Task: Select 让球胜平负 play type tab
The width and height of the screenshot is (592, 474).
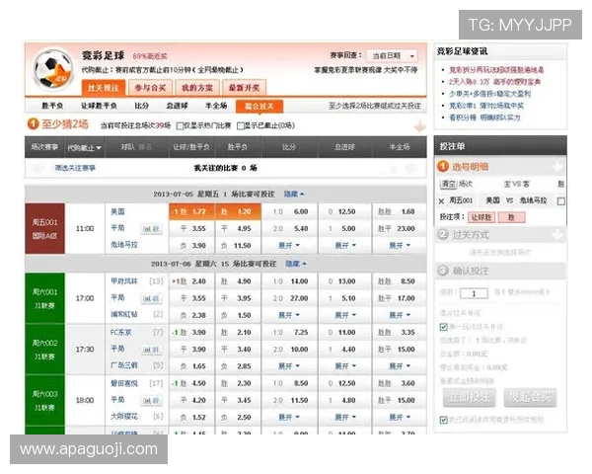Action: (x=99, y=106)
